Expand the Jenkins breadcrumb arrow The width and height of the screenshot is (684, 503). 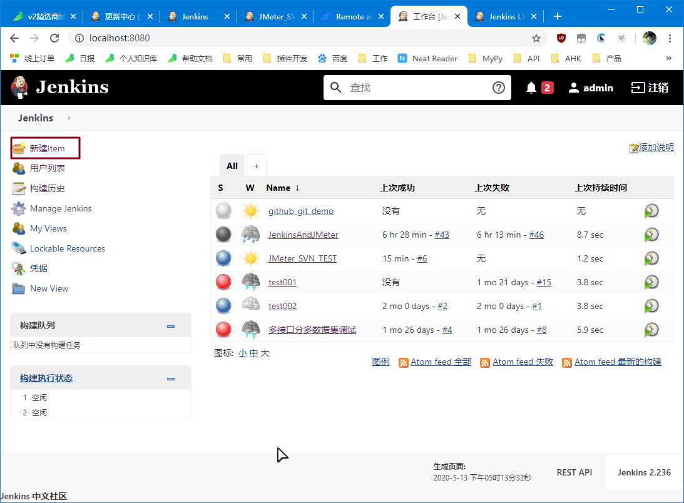(69, 118)
